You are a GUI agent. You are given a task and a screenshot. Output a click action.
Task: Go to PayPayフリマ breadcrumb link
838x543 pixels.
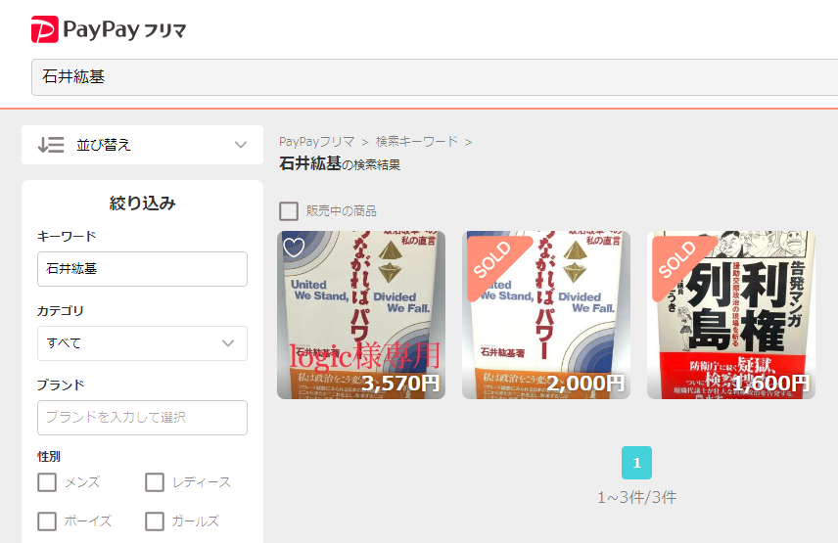(x=317, y=142)
